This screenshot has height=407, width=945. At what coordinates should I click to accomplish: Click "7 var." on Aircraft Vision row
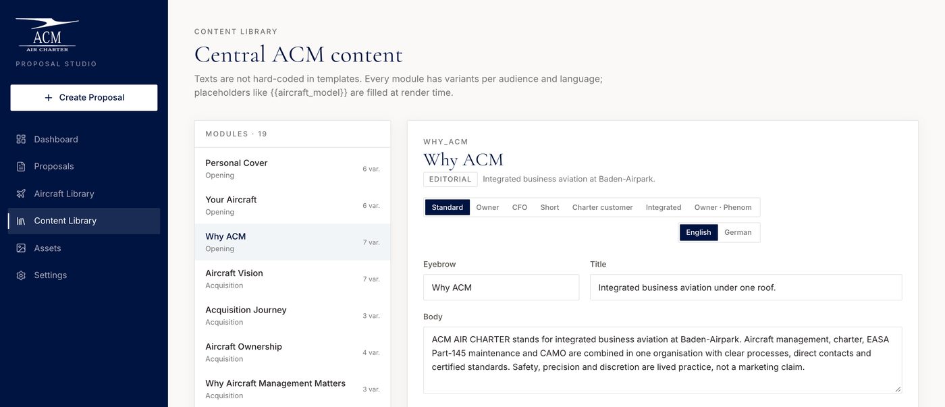(371, 279)
